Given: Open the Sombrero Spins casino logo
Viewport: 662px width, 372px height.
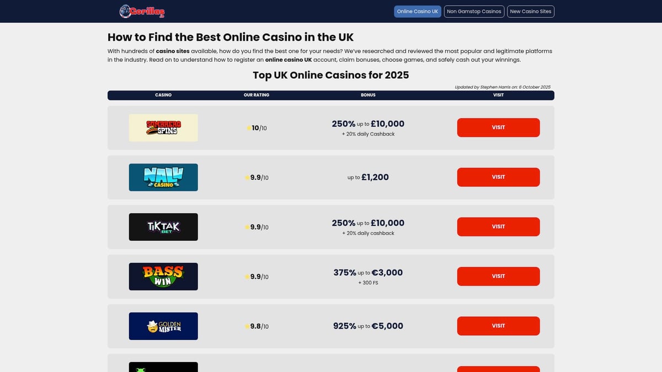Looking at the screenshot, I should coord(163,128).
